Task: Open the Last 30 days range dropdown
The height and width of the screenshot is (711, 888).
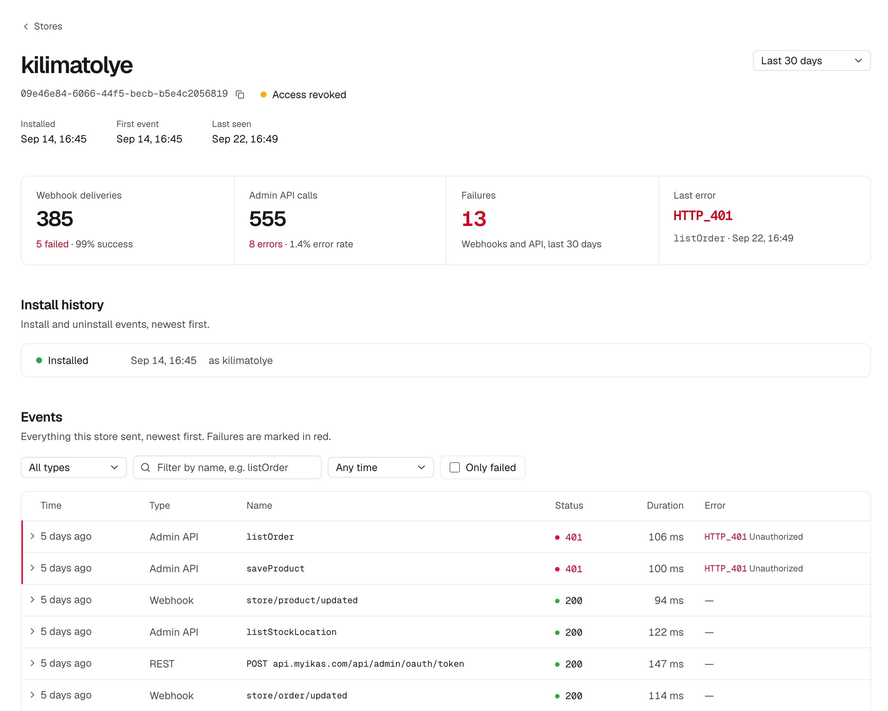Action: (811, 61)
